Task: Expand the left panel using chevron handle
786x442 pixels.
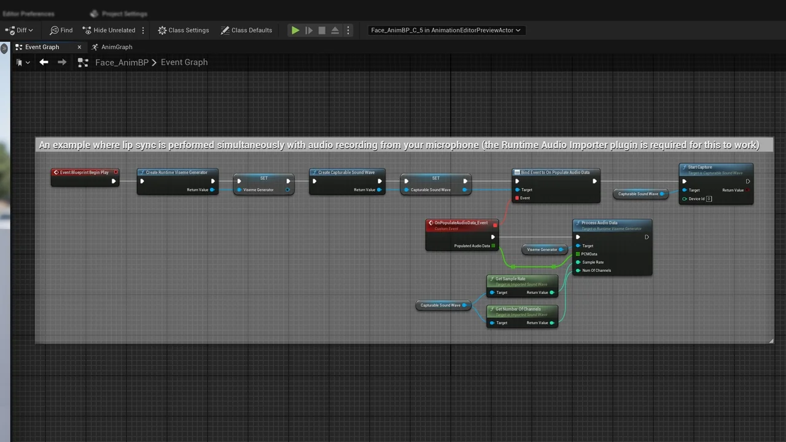Action: pyautogui.click(x=4, y=48)
